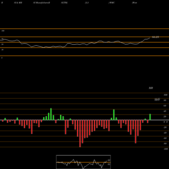Click the -40 label on the MR scale
Viewport: 169px width, 169px height.
click(x=165, y=133)
